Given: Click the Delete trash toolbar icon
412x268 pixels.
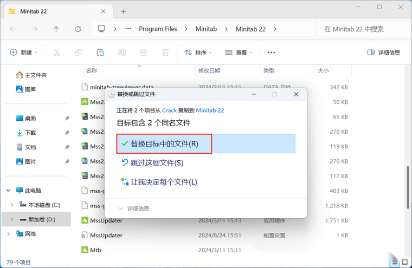Looking at the screenshot, I should pos(165,53).
